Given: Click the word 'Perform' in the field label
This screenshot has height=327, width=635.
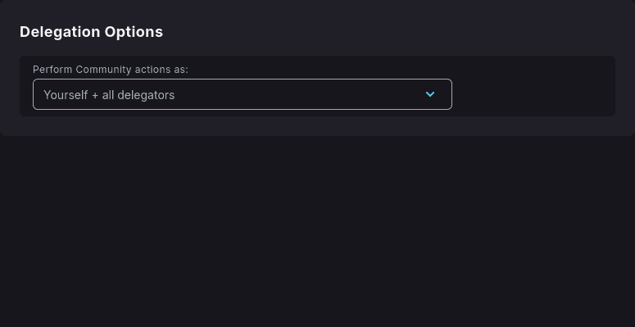Looking at the screenshot, I should point(52,70).
